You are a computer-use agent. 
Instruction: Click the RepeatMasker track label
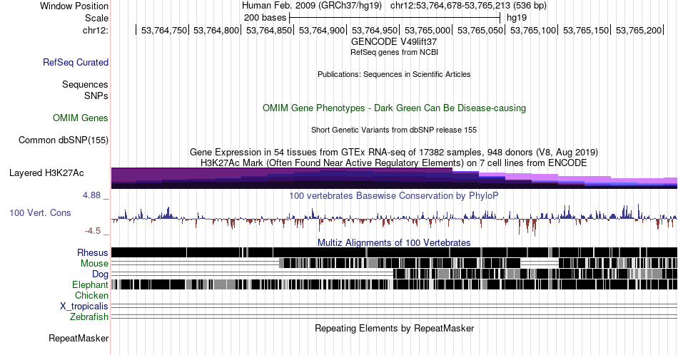pyautogui.click(x=79, y=338)
